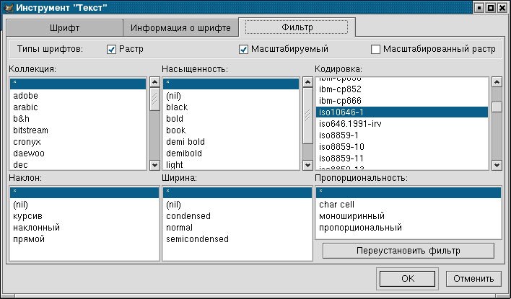This screenshot has width=511, height=299.
Task: Select adobe in the Коллекция list
Action: click(78, 96)
